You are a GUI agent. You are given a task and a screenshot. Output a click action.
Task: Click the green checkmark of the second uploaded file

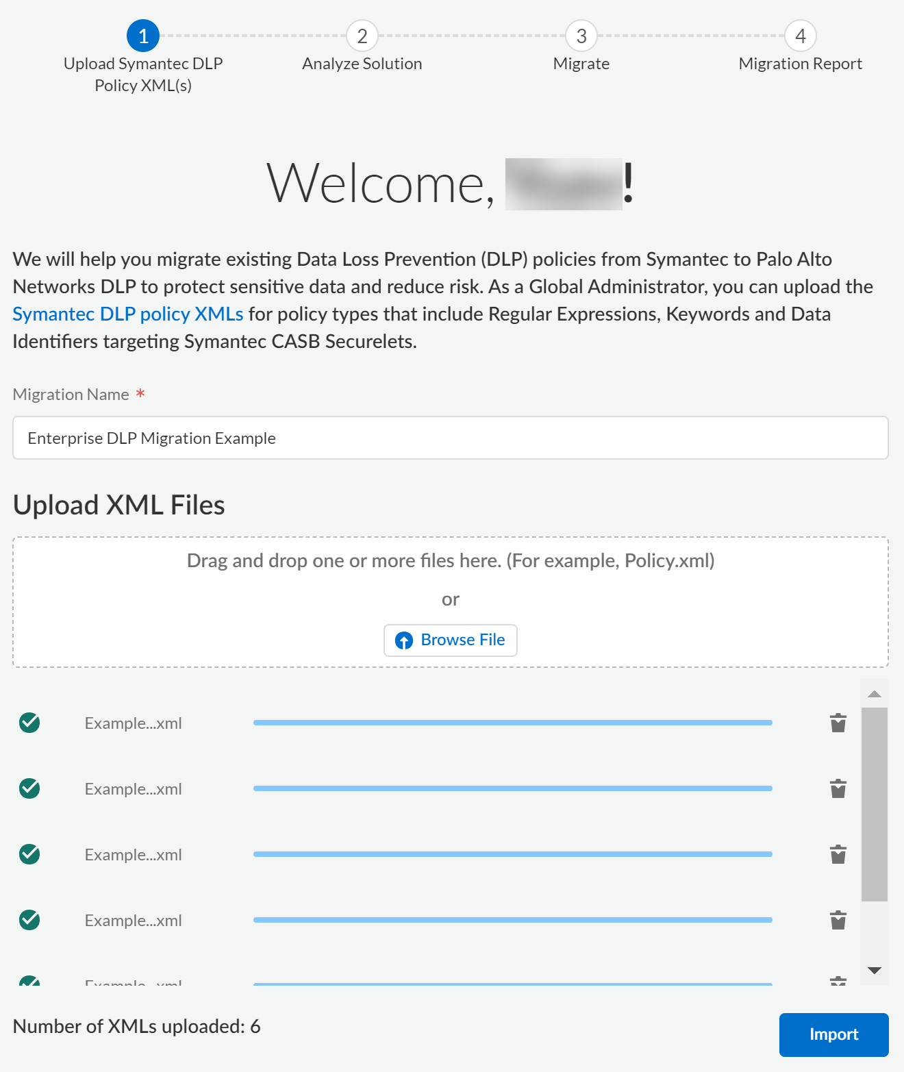(29, 788)
